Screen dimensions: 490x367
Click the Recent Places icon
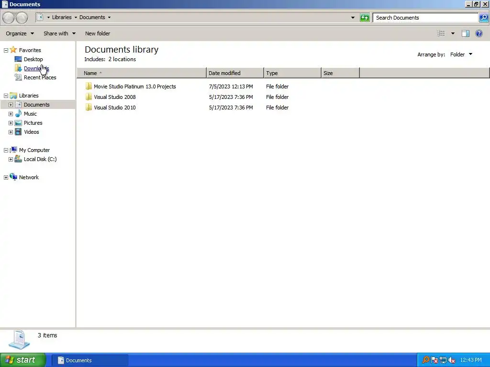point(18,77)
